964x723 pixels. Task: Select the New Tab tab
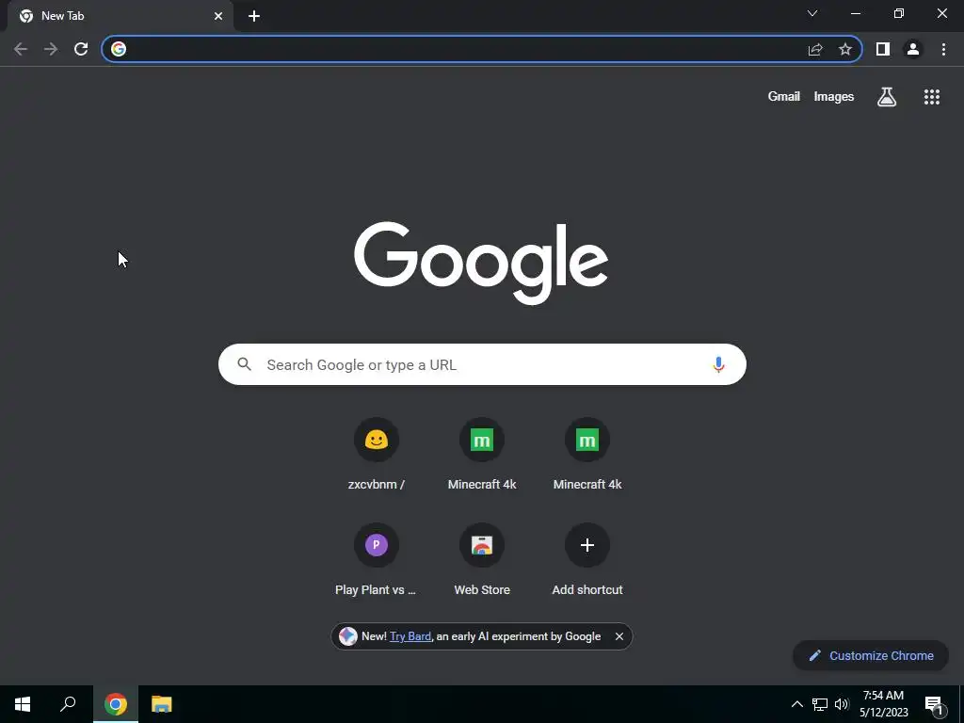pos(120,16)
